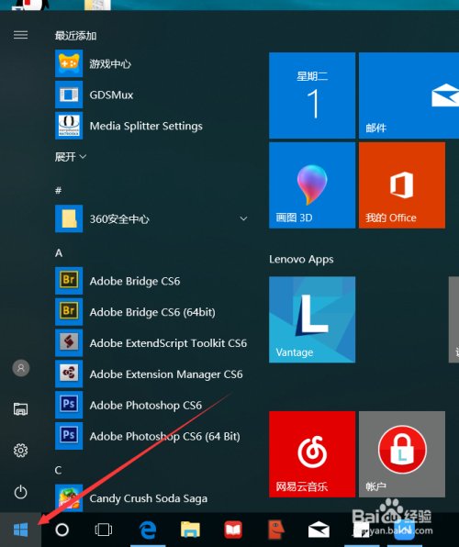Click the Lenovo Apps group header
This screenshot has width=459, height=547.
pos(301,259)
